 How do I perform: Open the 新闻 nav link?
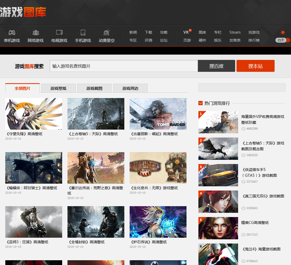coord(133,32)
